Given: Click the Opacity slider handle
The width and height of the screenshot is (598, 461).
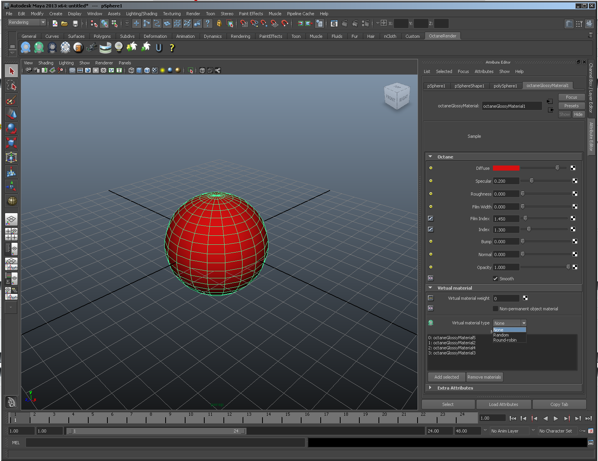Looking at the screenshot, I should [x=568, y=267].
